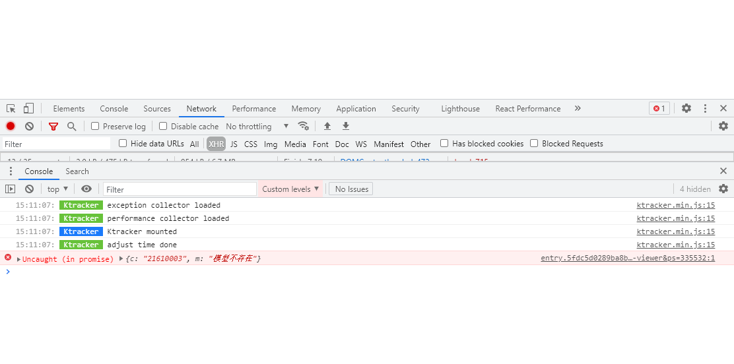Expand the error object with code 21610003

point(121,258)
